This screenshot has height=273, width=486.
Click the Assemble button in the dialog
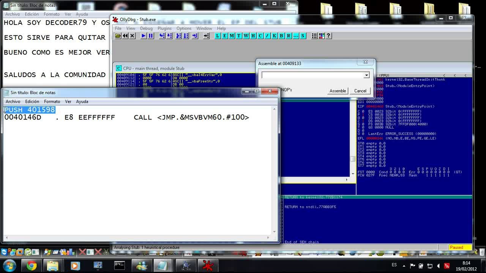(338, 91)
